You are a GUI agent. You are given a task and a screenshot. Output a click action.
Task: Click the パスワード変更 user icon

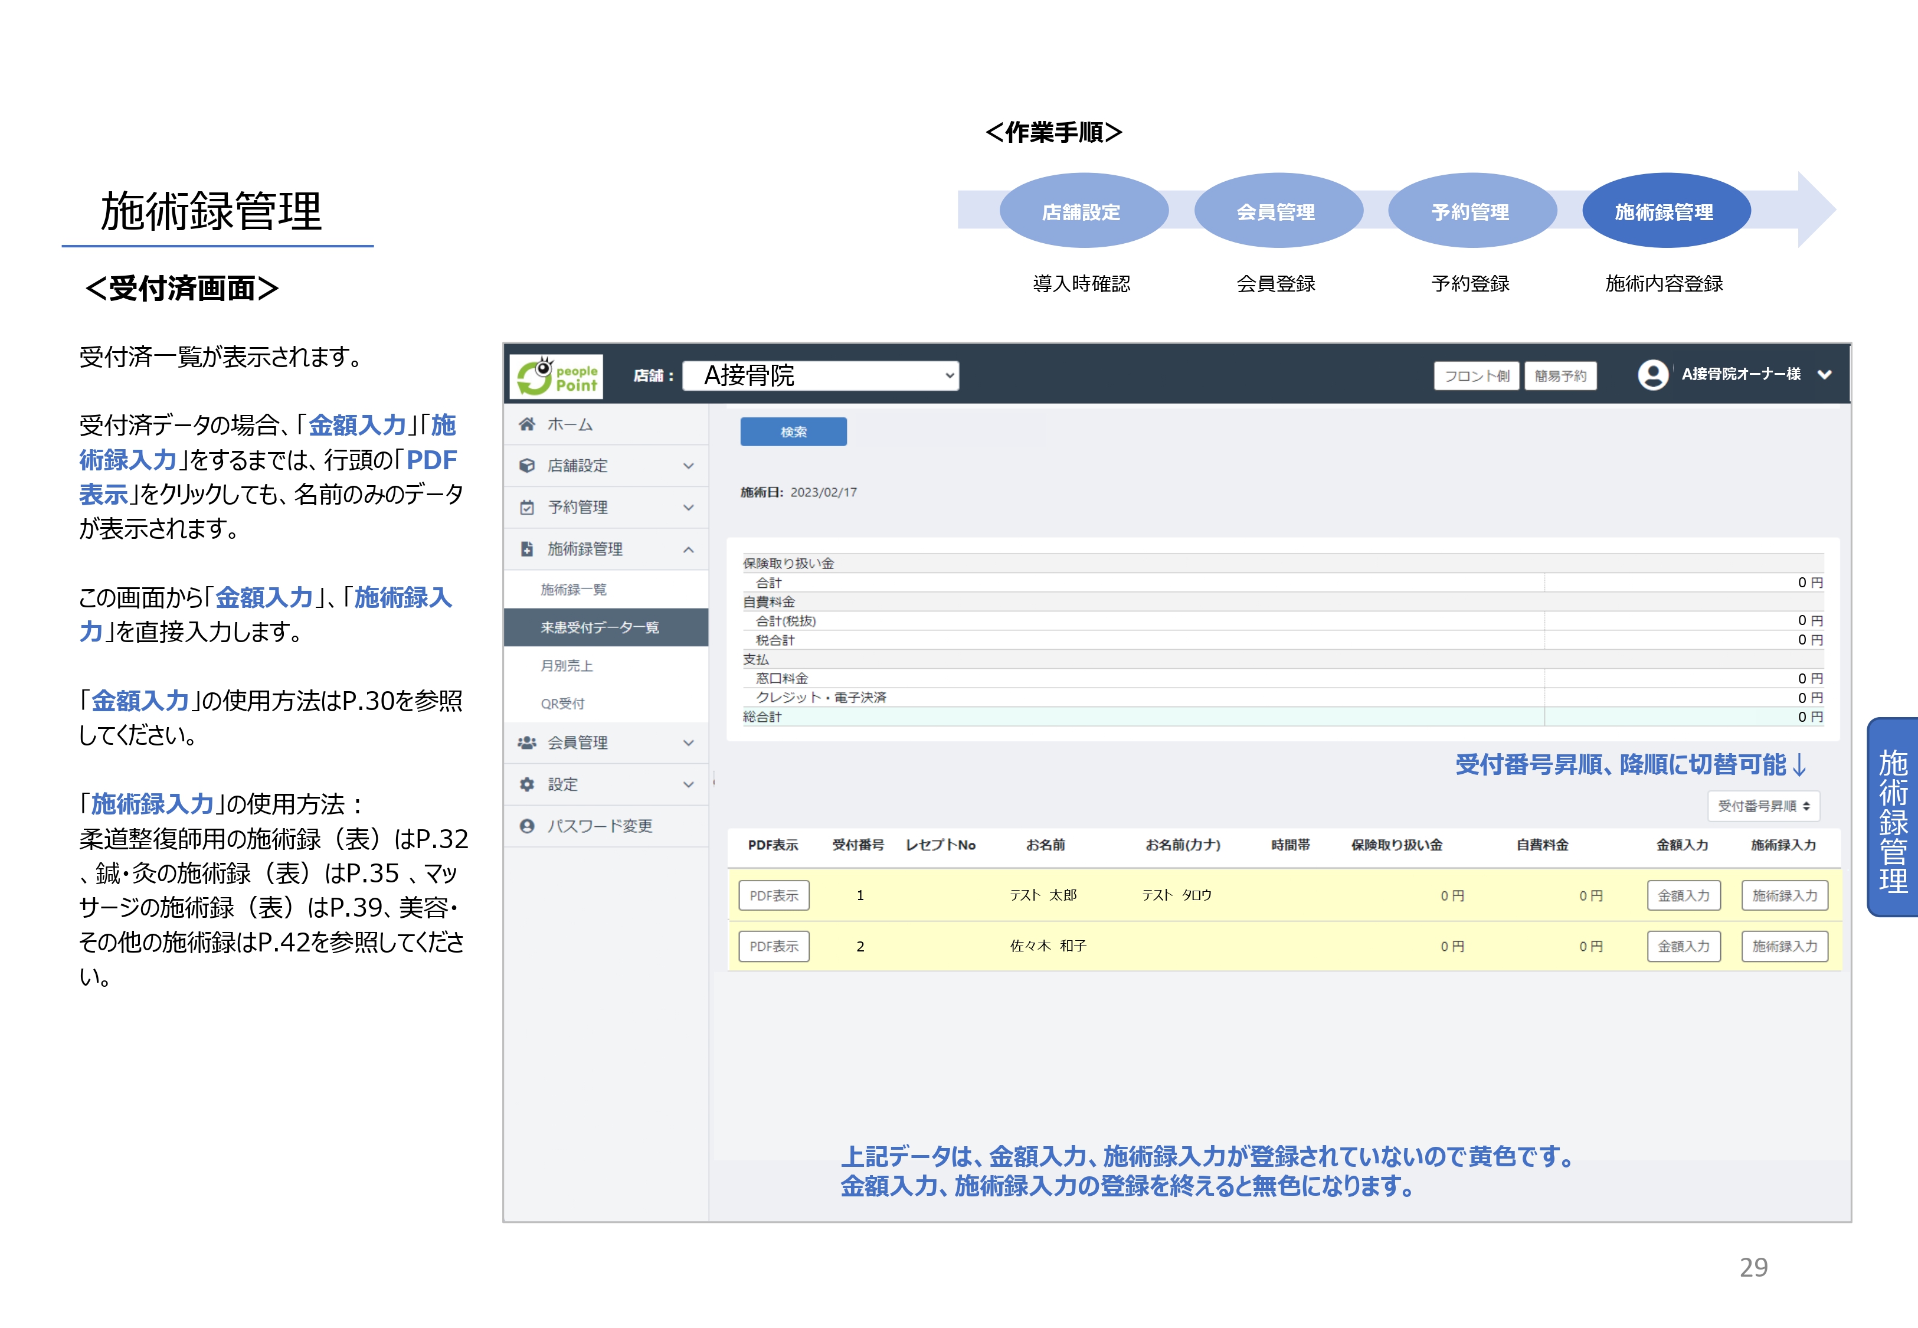point(526,825)
